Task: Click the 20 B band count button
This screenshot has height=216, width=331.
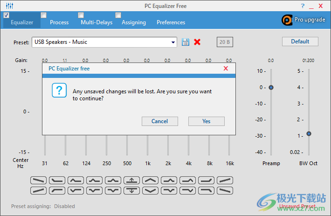Action: 225,42
